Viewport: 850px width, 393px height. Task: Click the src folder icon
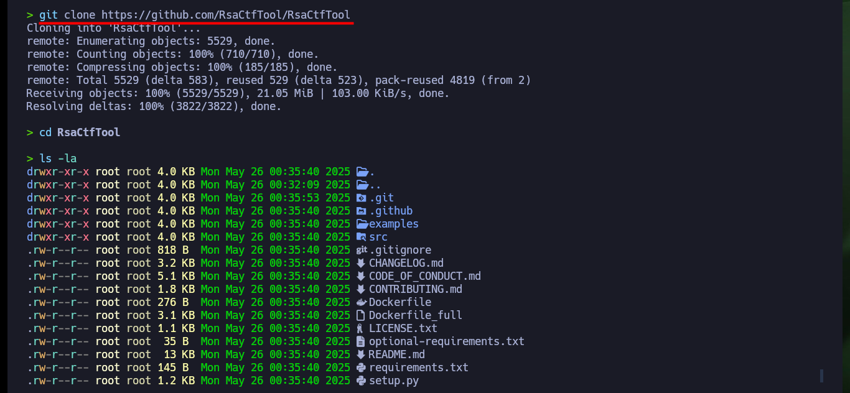click(361, 237)
